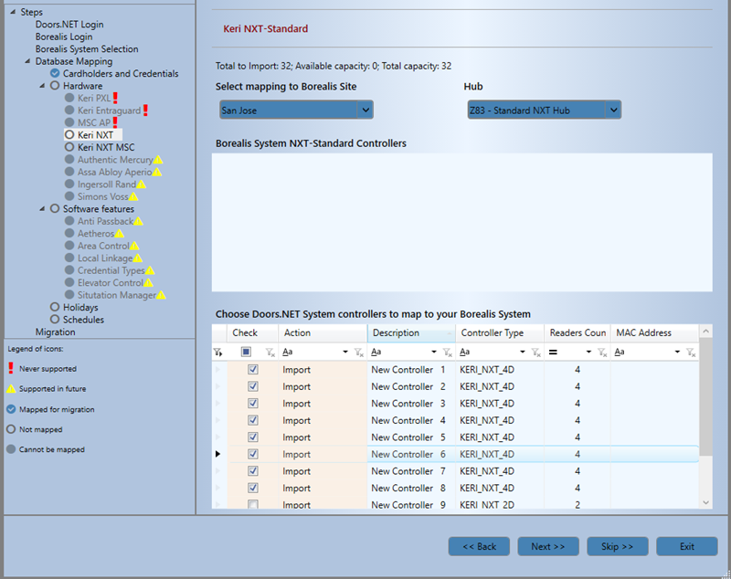Toggle the checkbox in the Check column filter row
This screenshot has height=579, width=731.
click(246, 352)
